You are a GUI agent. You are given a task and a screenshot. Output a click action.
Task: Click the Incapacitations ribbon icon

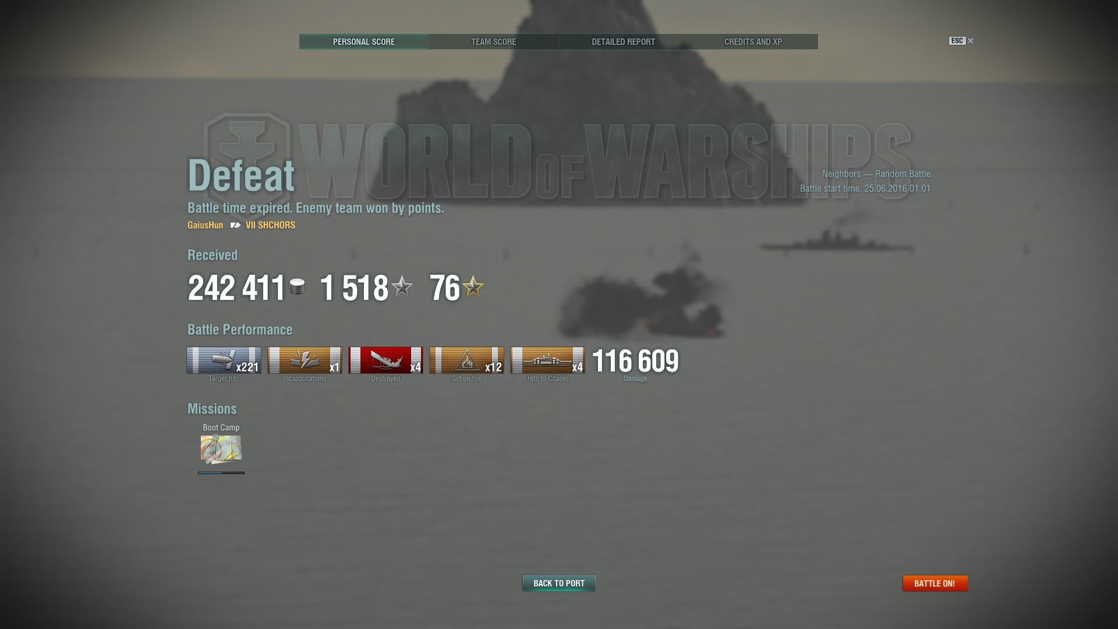(x=305, y=360)
